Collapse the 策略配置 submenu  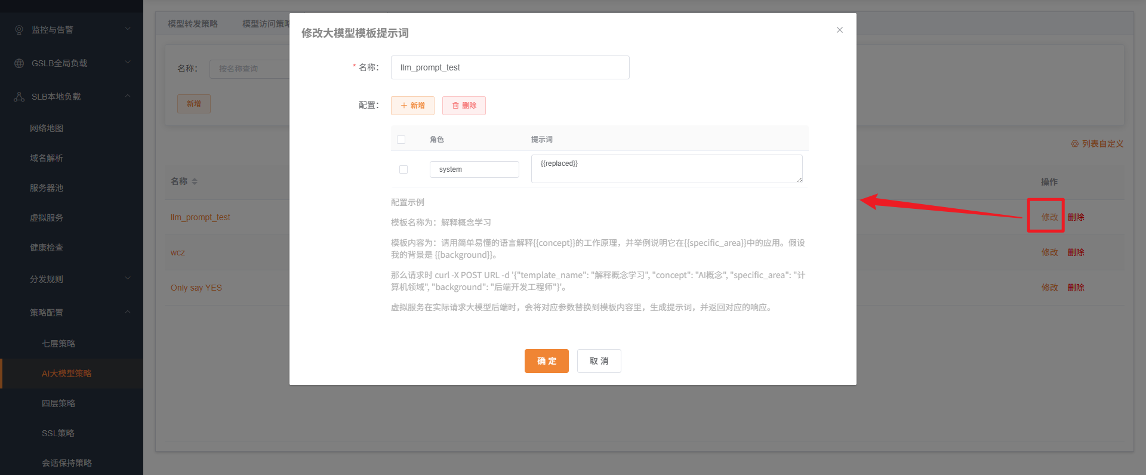(128, 312)
